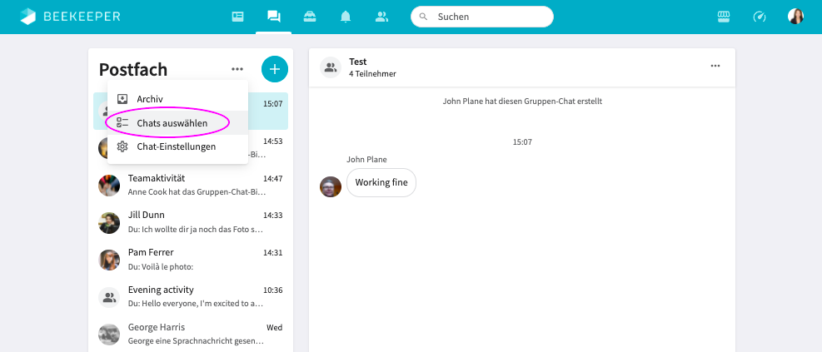Viewport: 822px width, 352px height.
Task: Click the magnifier icon in search box
Action: coord(424,17)
